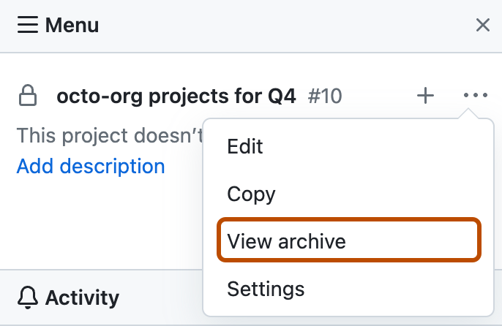Click the Activity bell icon

[28, 297]
